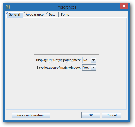Dismiss the dialog with the Cancel button
Screen dimensions: 135x127
(x=112, y=115)
